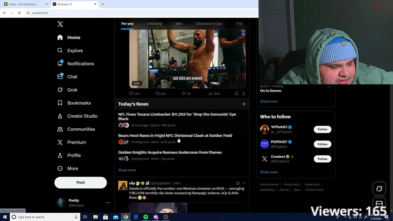Viewport: 393px width, 221px height.
Task: Follow Creators account
Action: tap(322, 159)
